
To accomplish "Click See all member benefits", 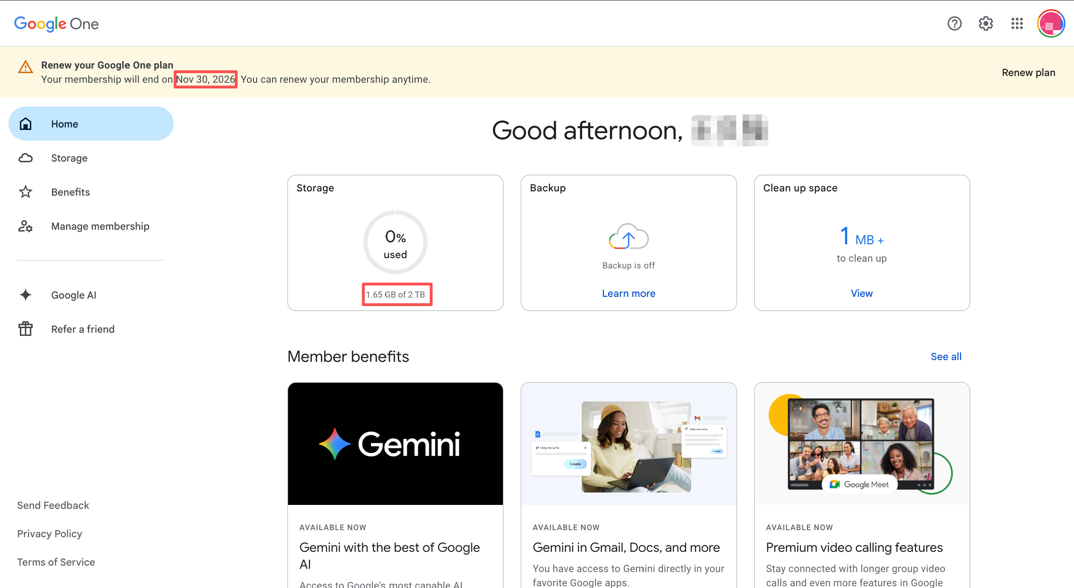I will (946, 356).
